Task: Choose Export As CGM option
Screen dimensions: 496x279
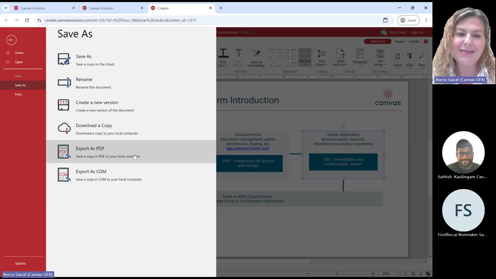Action: (x=131, y=175)
